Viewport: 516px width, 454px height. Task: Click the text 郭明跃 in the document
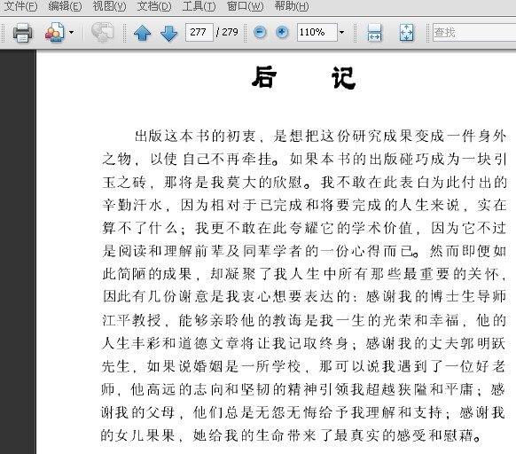[482, 343]
